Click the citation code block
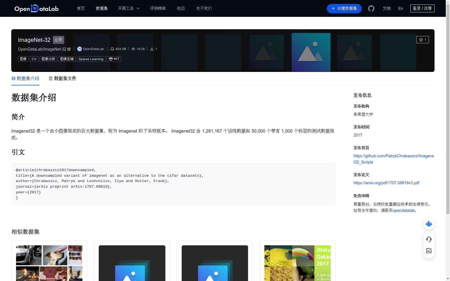Viewport: 450px width, 281px height. click(173, 184)
